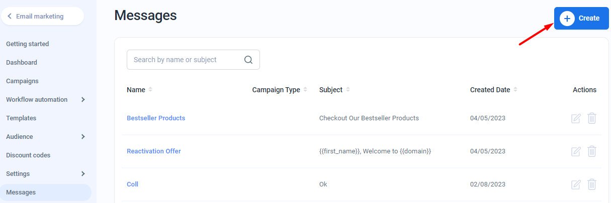Expand the Settings submenu
This screenshot has height=203, width=611.
pyautogui.click(x=83, y=174)
